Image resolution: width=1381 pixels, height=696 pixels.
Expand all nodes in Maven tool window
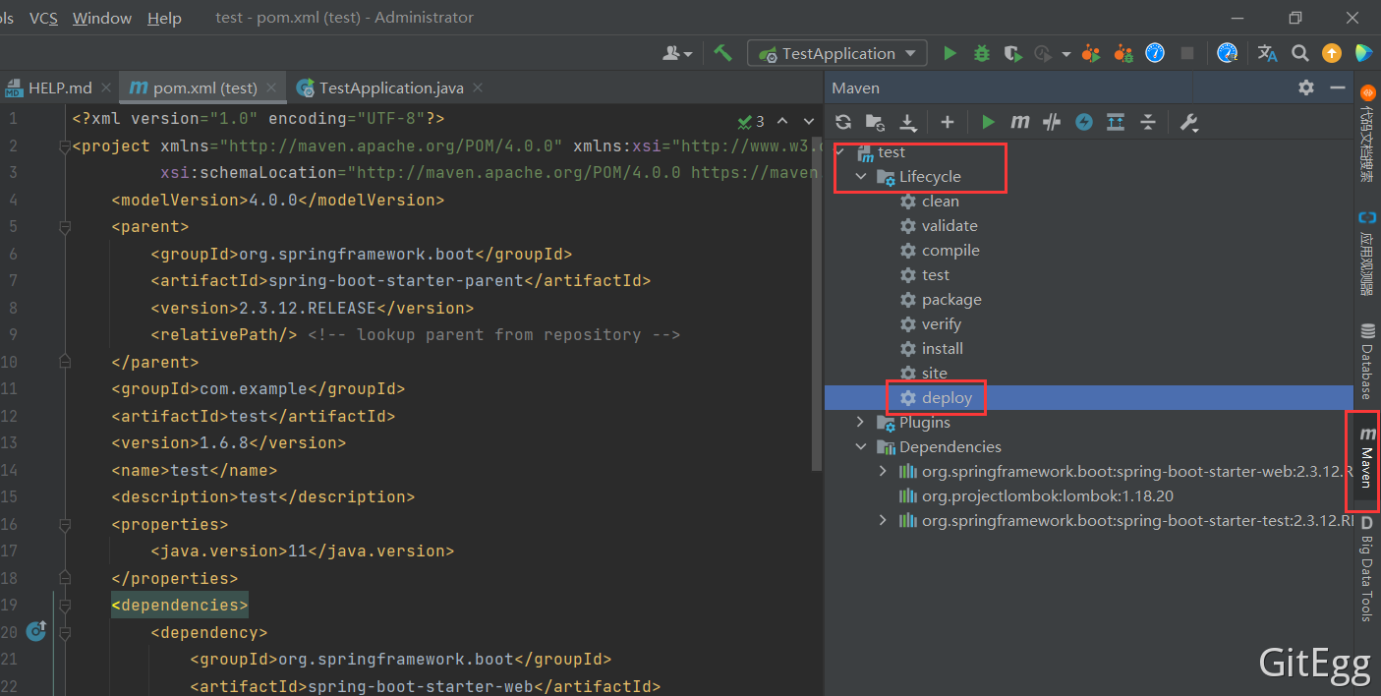[x=1115, y=122]
